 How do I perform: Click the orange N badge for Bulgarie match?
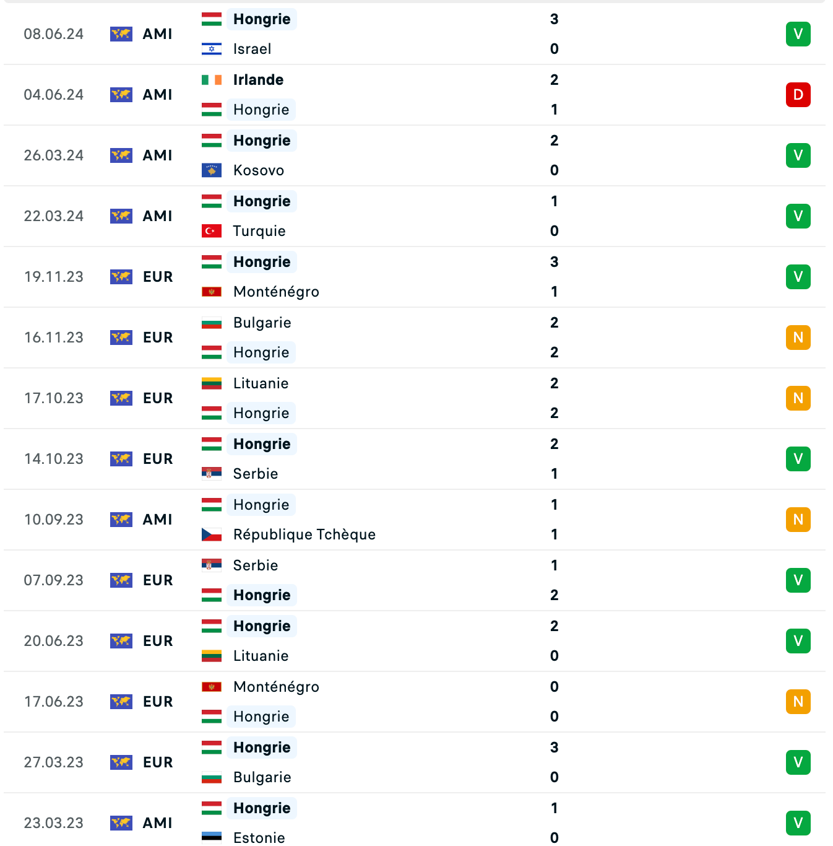[x=798, y=338]
